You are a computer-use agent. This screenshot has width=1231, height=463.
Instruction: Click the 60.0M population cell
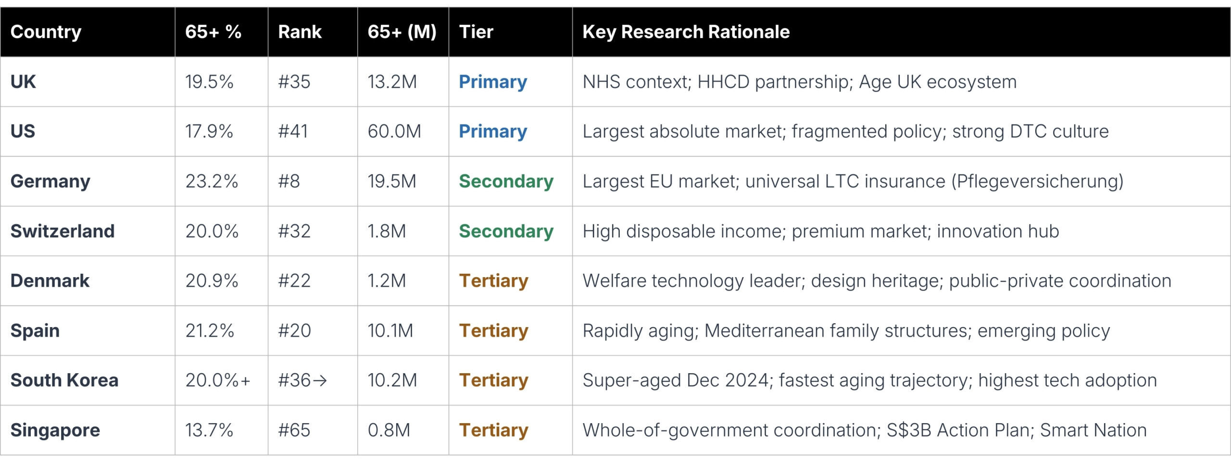pos(394,131)
